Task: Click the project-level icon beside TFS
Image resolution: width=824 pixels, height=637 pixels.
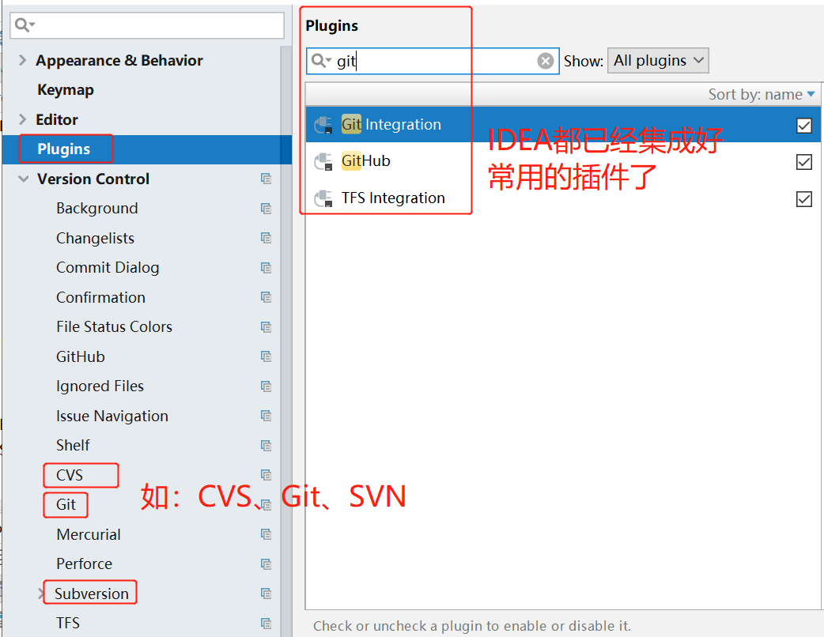Action: (x=266, y=624)
